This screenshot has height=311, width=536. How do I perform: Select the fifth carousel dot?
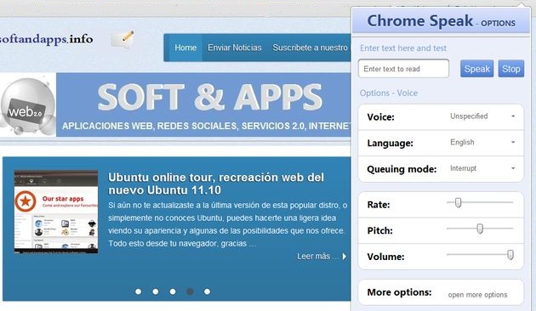207,291
